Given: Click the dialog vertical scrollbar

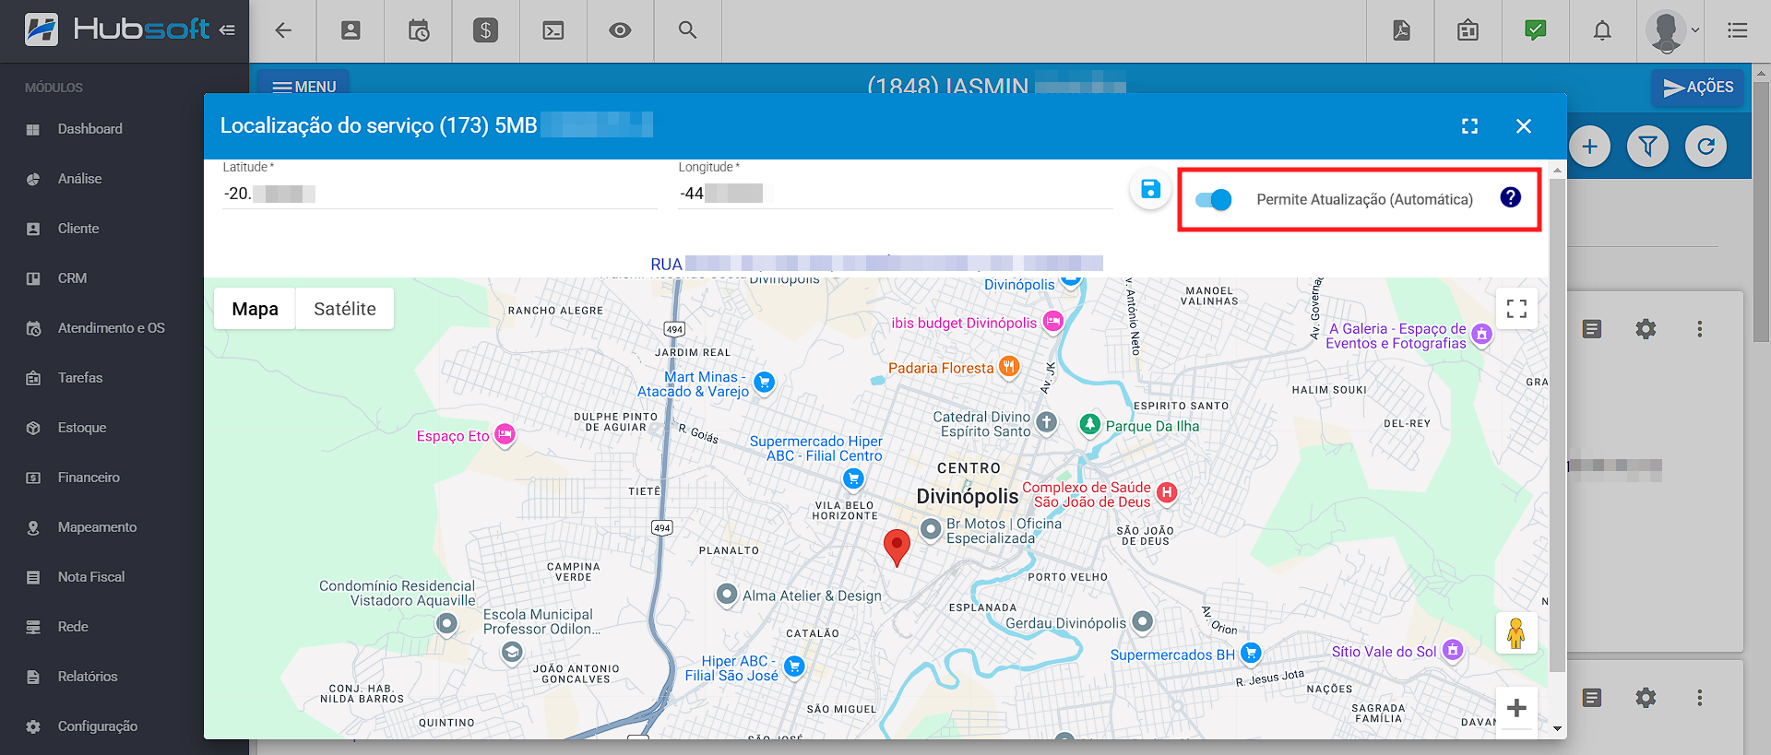Looking at the screenshot, I should point(1557,424).
